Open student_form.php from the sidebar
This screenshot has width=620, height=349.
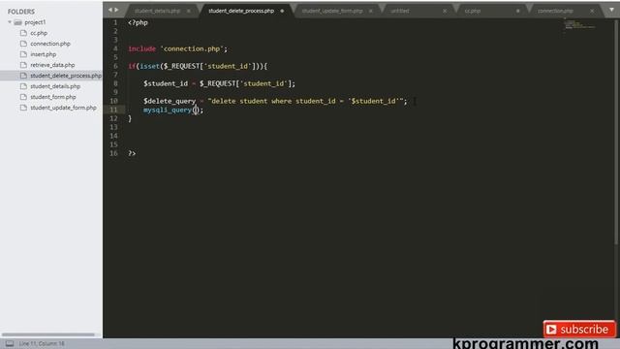(x=53, y=97)
